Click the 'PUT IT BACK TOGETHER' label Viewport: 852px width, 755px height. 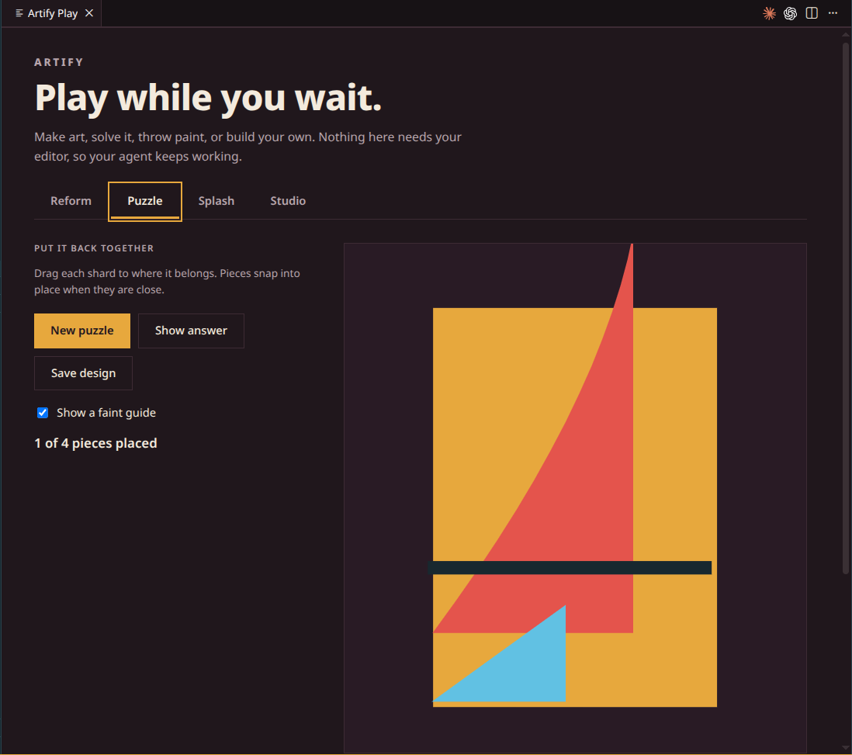point(94,248)
